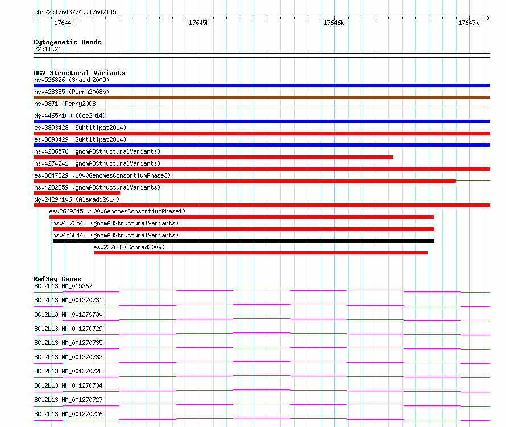Screen dimensions: 506x427
Task: Click the DGV Structural Variants track title
Action: coord(80,73)
